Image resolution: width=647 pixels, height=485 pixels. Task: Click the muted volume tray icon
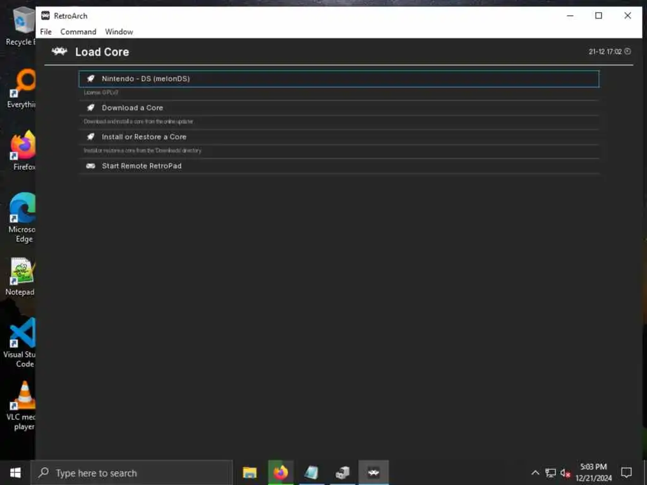click(565, 472)
